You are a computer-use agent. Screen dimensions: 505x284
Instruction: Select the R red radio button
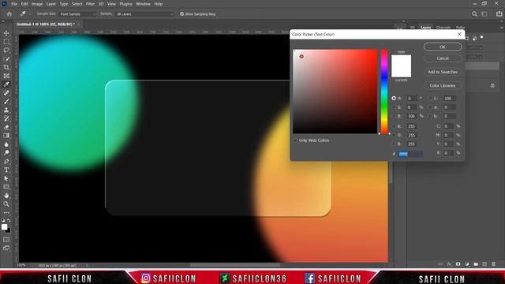(394, 126)
